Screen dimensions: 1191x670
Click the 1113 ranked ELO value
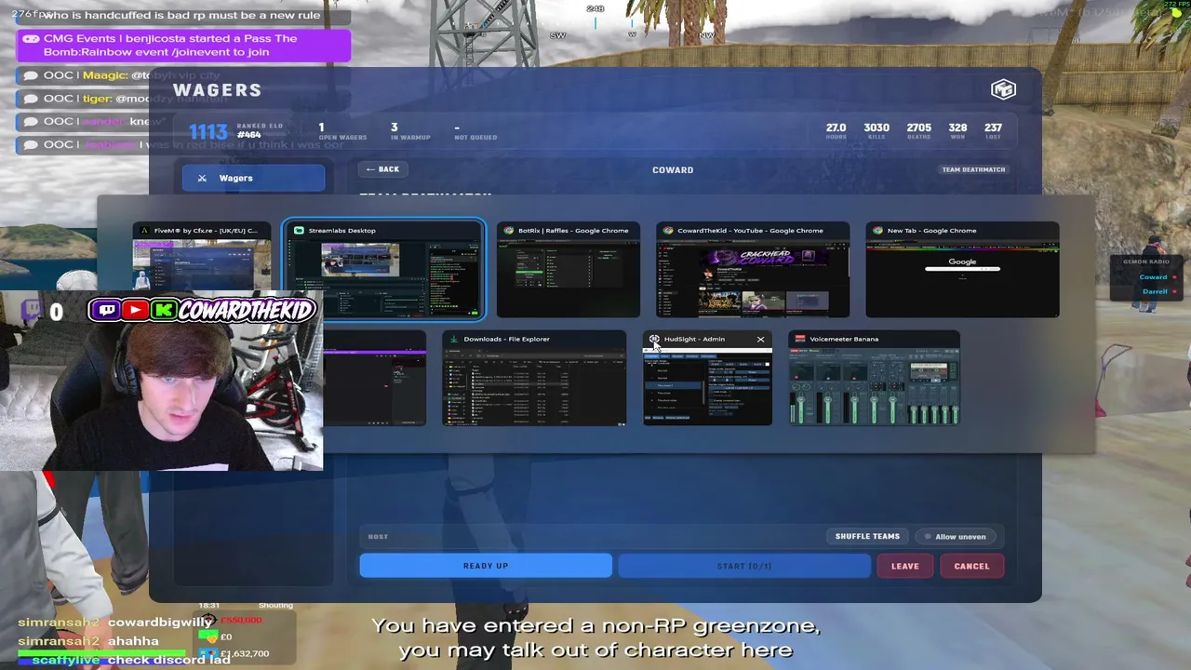pos(207,132)
